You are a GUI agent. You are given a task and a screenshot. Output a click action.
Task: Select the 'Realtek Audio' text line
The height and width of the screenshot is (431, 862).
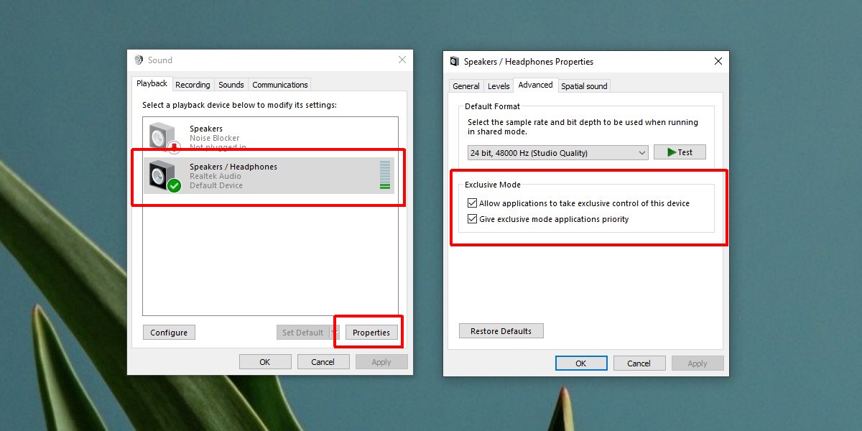[x=215, y=176]
